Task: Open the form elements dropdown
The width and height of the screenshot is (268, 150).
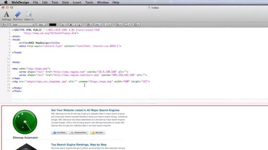Action: (x=127, y=25)
